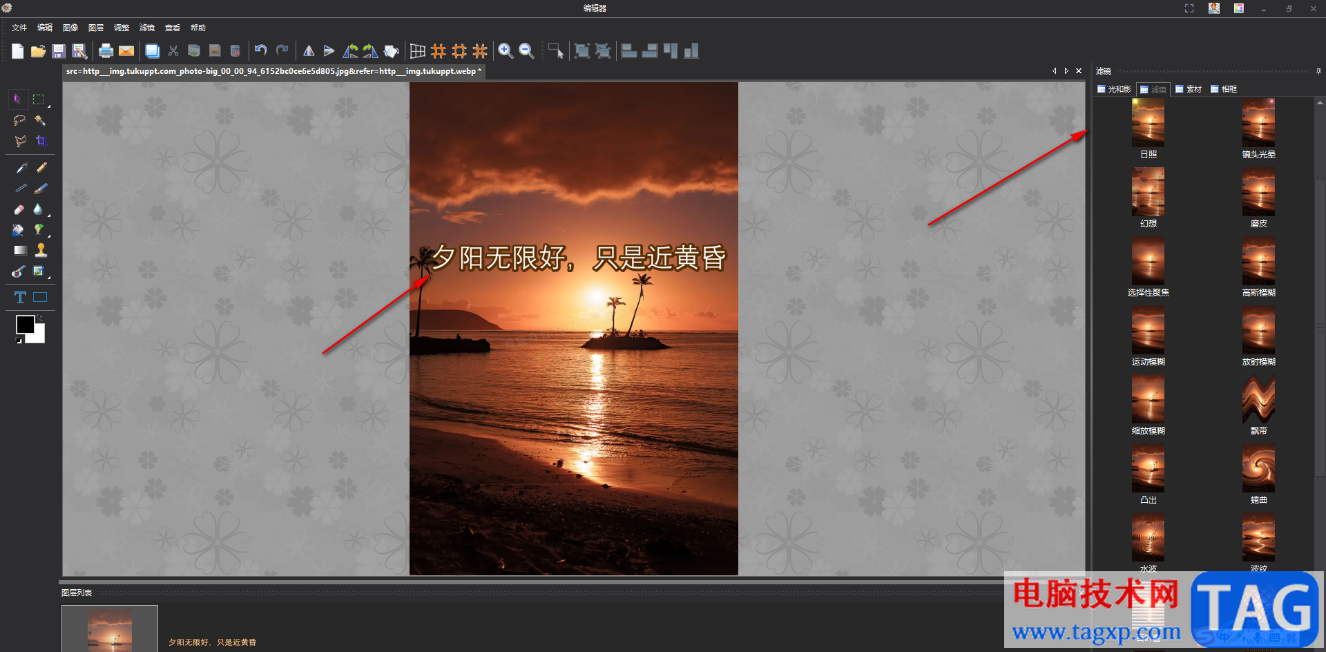Viewport: 1326px width, 652px height.
Task: Select the arrow pointer tool
Action: coord(19,99)
